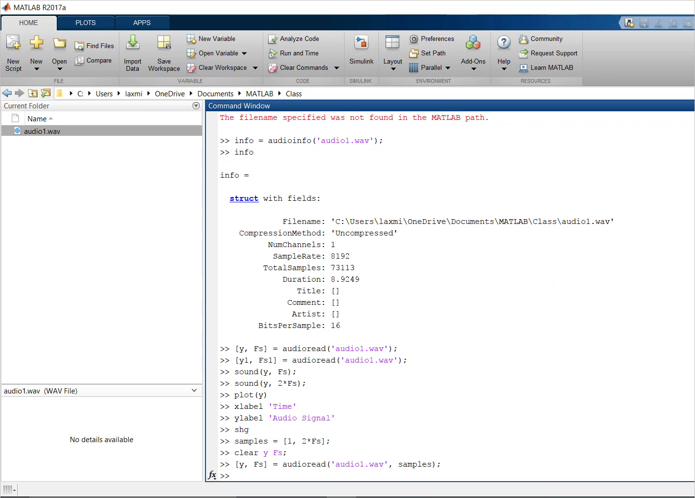Screen dimensions: 695x498
Task: Click the struct hyperlink in Command Window
Action: click(244, 198)
